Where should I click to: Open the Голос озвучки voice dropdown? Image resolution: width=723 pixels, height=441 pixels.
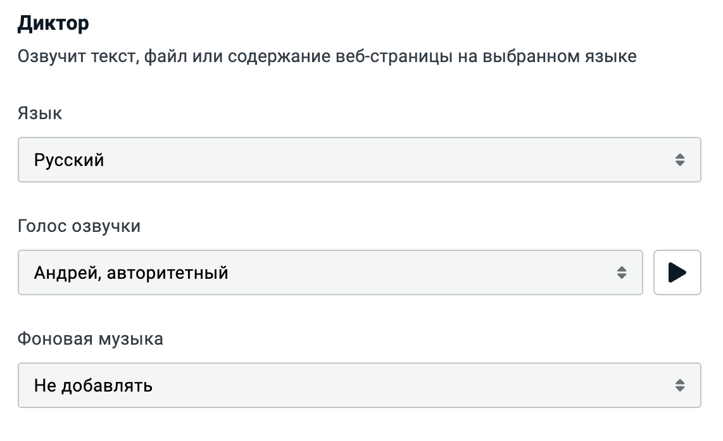click(330, 272)
